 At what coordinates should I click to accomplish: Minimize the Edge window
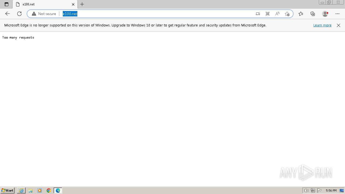pyautogui.click(x=322, y=2)
